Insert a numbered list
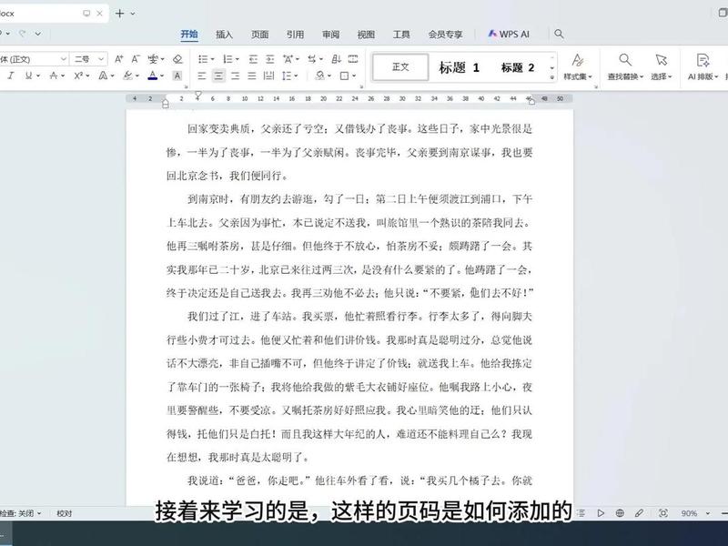Image resolution: width=728 pixels, height=546 pixels. [x=227, y=59]
